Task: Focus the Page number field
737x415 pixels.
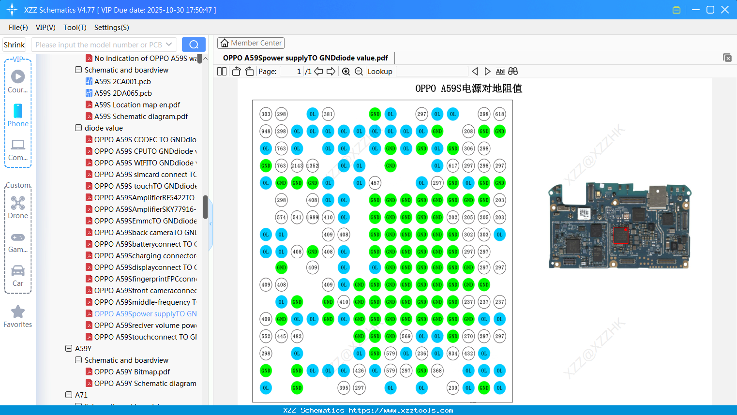Action: (292, 72)
